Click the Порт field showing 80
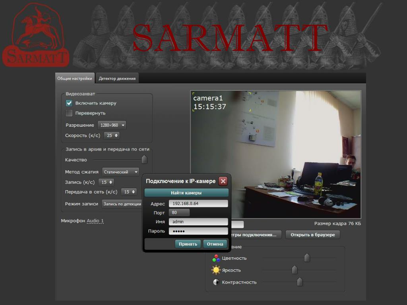 tap(179, 212)
